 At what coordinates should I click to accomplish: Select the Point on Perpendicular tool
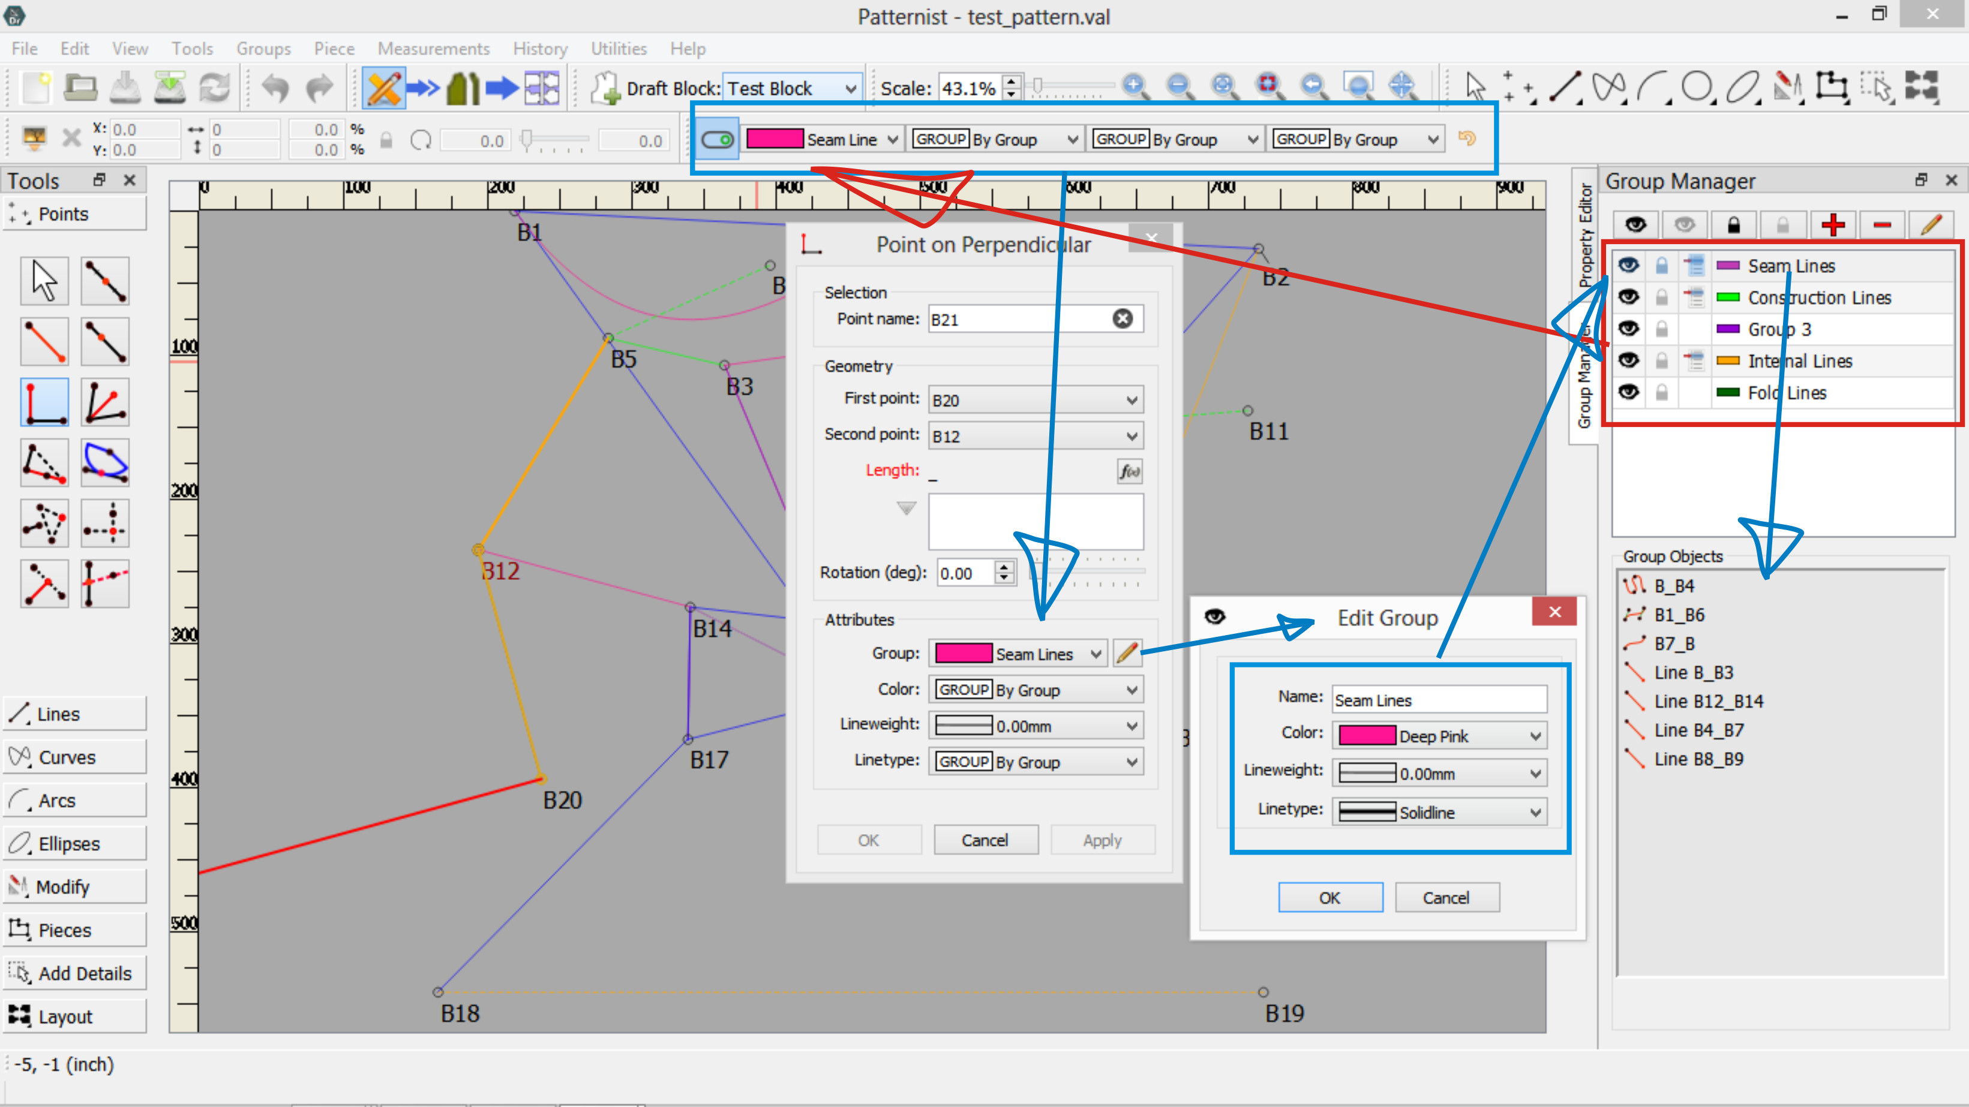44,402
